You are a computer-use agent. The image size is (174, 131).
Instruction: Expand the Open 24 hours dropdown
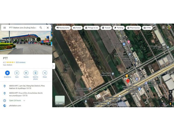[x=24, y=100]
